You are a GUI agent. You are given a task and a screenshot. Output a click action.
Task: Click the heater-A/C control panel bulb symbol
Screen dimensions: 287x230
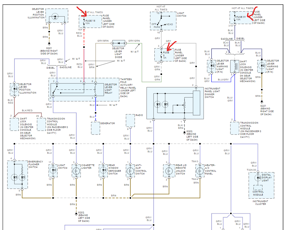tap(200, 171)
